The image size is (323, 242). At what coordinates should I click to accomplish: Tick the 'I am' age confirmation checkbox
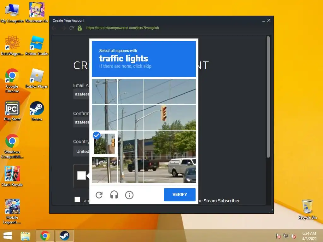77,199
